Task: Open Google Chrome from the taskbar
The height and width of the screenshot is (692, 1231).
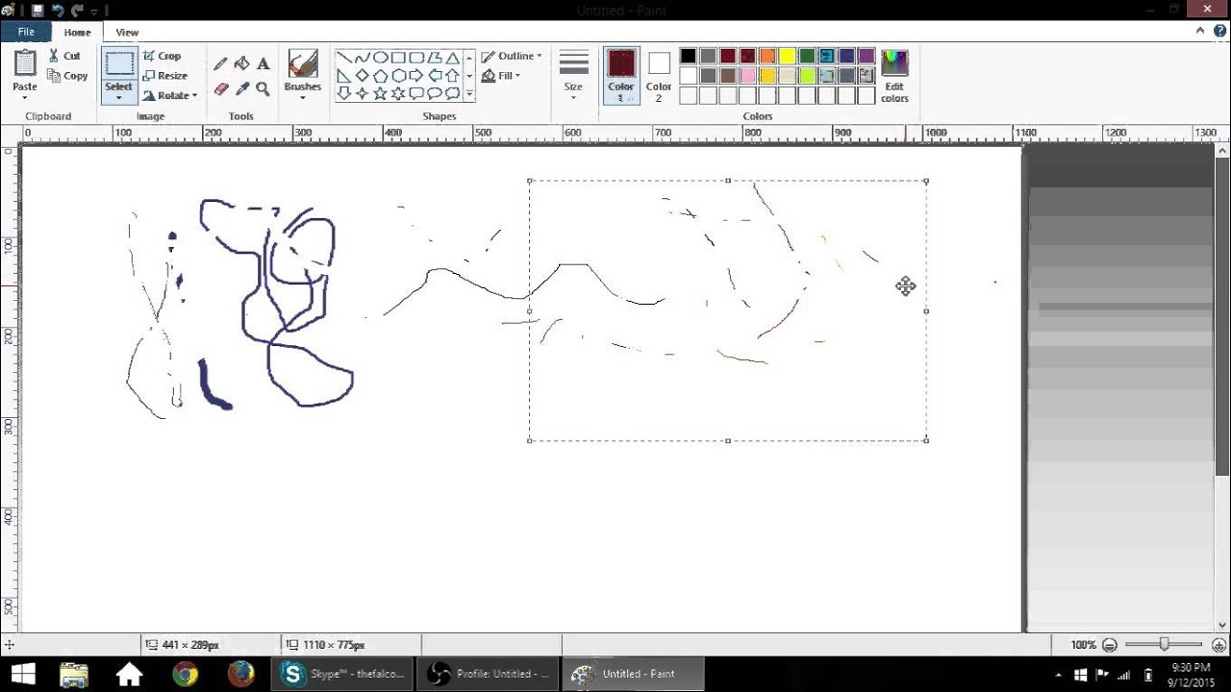Action: pos(185,674)
